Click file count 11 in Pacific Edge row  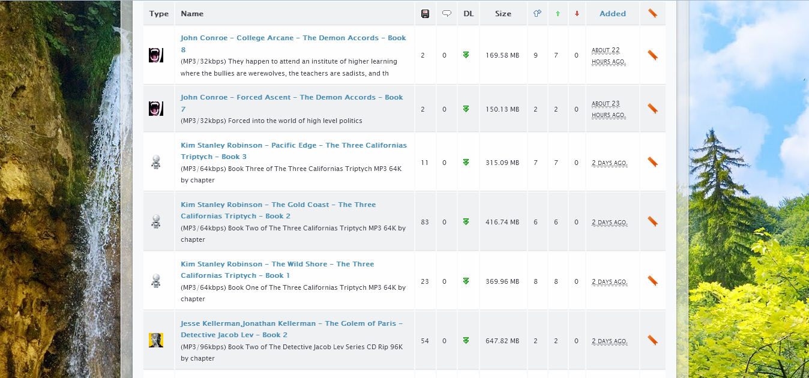click(425, 162)
